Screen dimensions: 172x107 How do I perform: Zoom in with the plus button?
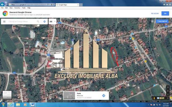(168, 91)
